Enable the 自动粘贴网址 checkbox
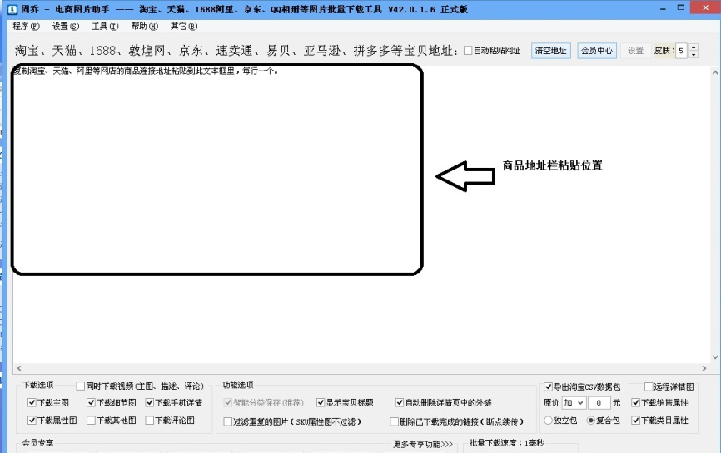The image size is (721, 453). (x=468, y=51)
